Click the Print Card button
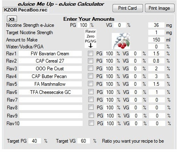 128,8
